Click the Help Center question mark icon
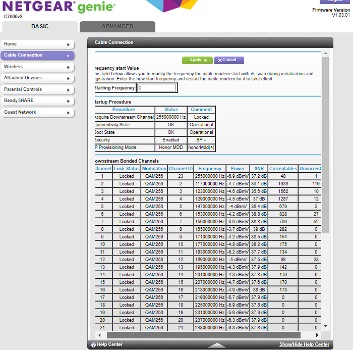The height and width of the screenshot is (350, 353). click(93, 345)
